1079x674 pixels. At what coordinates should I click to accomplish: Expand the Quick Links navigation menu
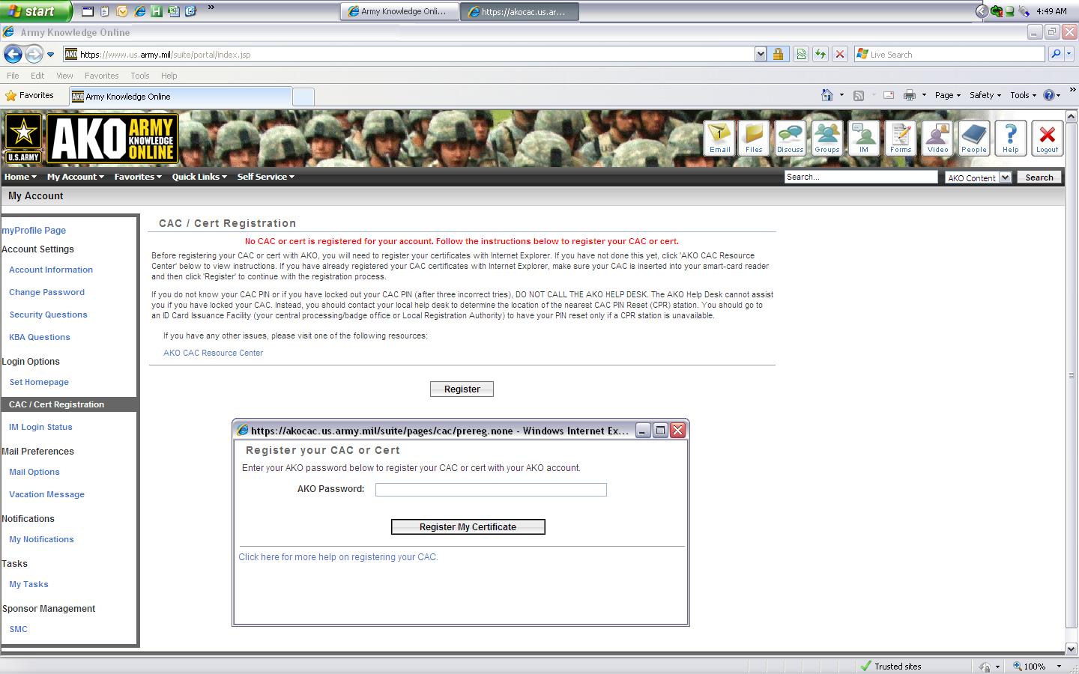pyautogui.click(x=199, y=177)
